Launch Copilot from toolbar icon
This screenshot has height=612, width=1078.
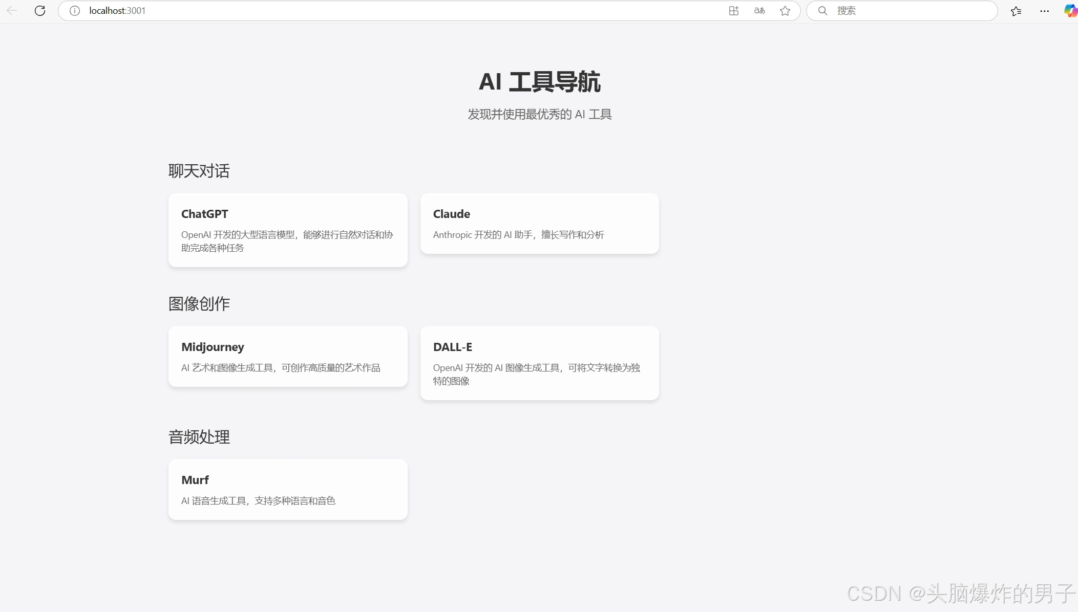pyautogui.click(x=1070, y=11)
